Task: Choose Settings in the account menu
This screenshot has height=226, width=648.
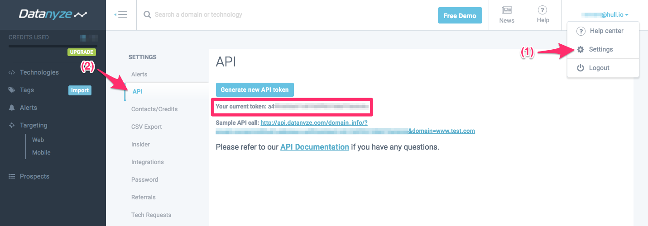Action: pyautogui.click(x=600, y=50)
